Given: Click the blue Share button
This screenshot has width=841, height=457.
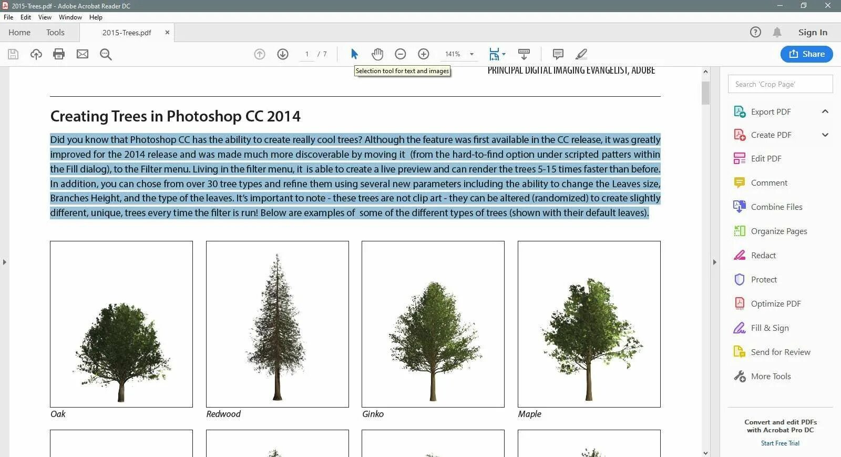Looking at the screenshot, I should (x=807, y=54).
